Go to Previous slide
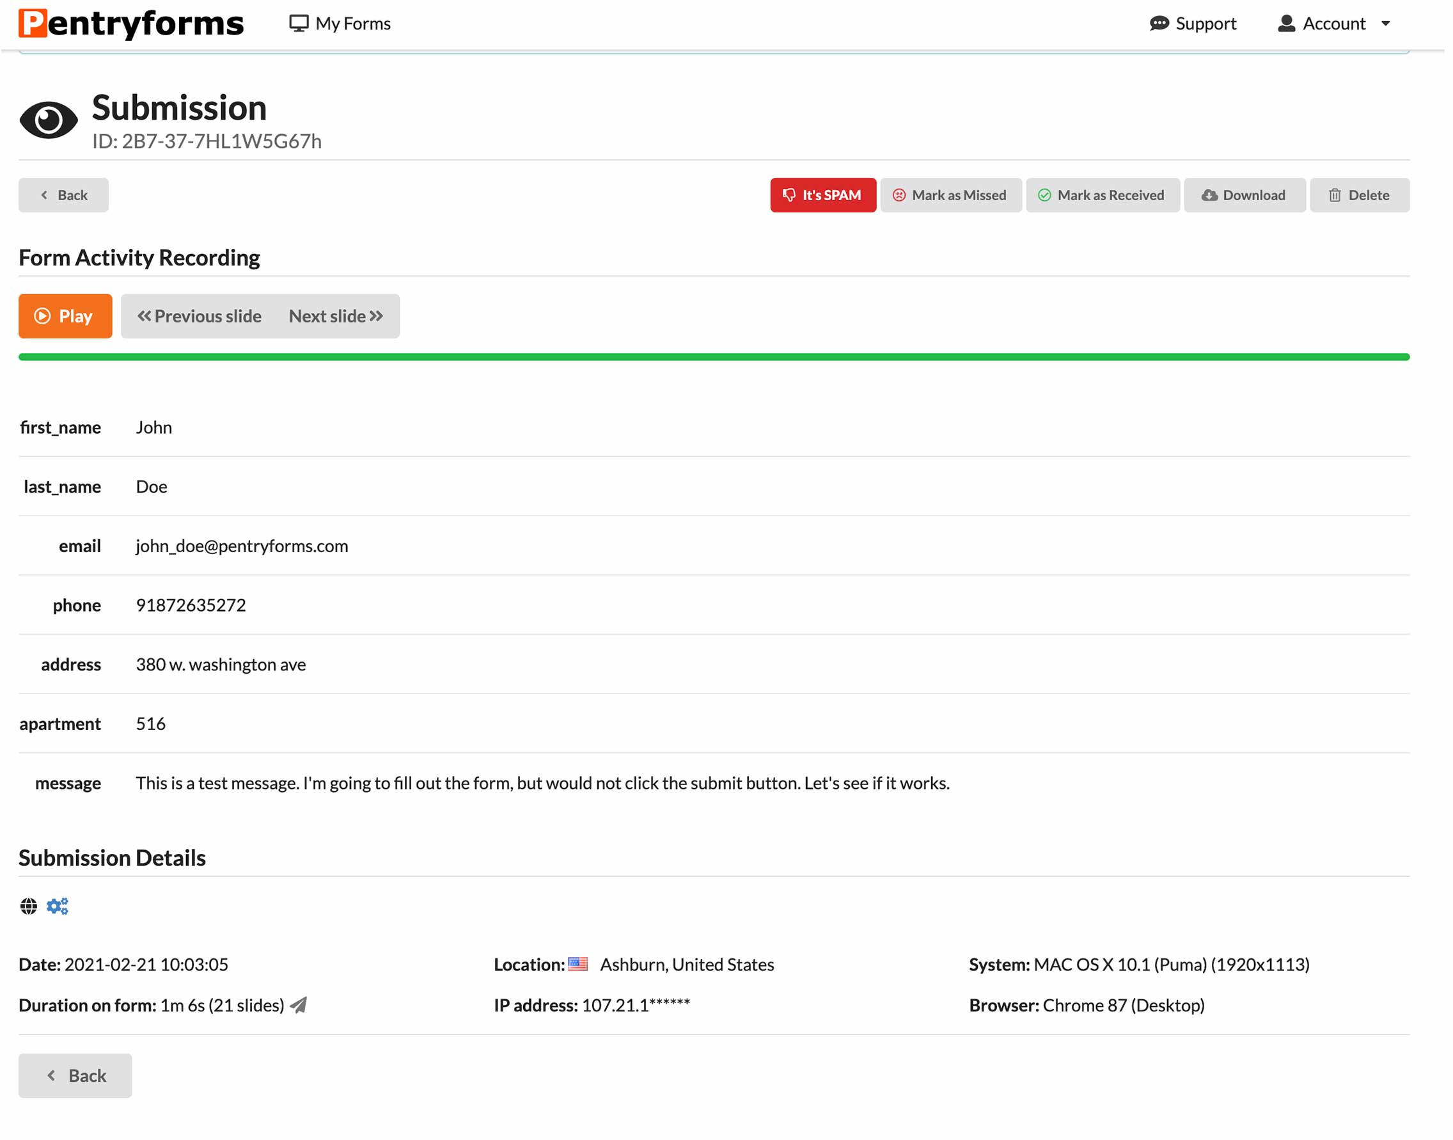The width and height of the screenshot is (1453, 1140). click(200, 317)
